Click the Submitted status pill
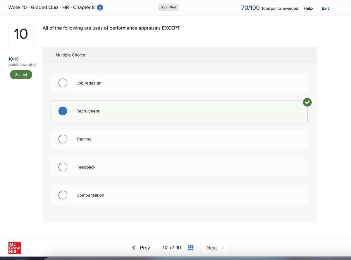351x260 pixels. pos(168,7)
